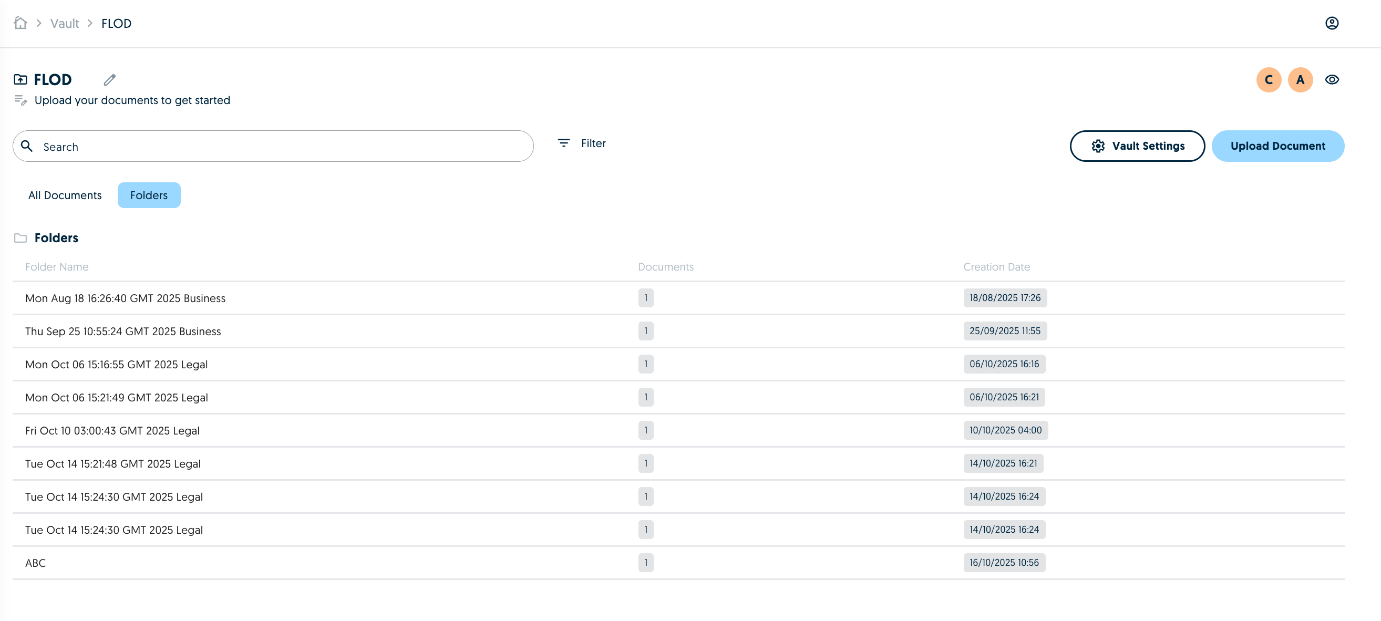Click date badge 10/10/2025 04:00

pos(1005,430)
